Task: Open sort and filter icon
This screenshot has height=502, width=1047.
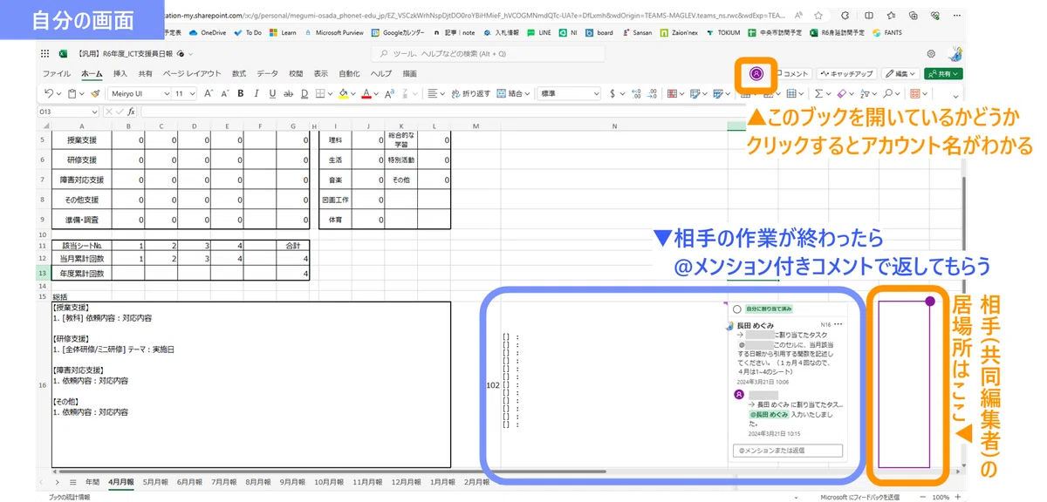Action: coord(866,93)
